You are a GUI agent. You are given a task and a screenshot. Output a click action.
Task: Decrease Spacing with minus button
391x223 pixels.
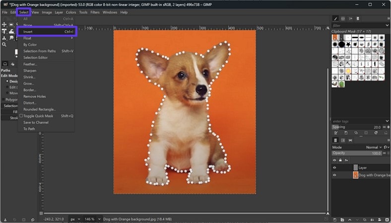[384, 127]
